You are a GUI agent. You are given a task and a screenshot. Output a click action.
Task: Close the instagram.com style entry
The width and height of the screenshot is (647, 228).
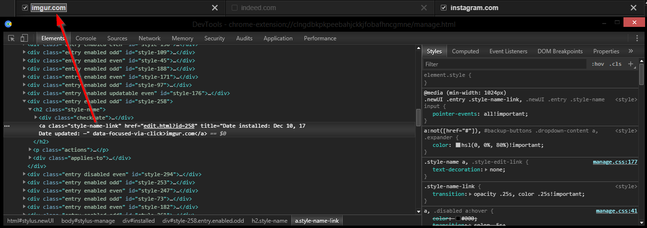click(633, 8)
